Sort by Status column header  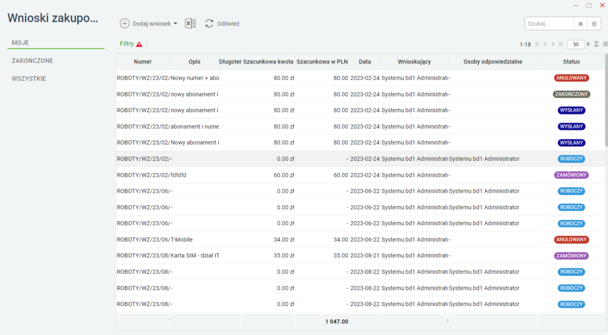[x=571, y=62]
